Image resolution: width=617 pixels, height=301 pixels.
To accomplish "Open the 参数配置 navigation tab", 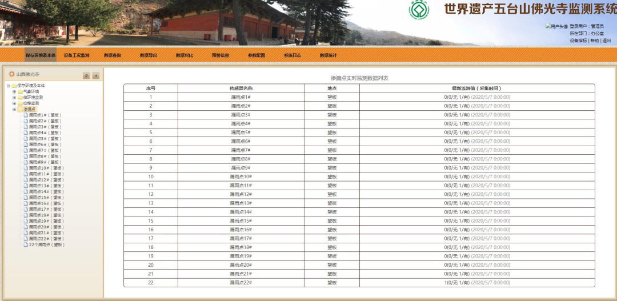I will (256, 55).
